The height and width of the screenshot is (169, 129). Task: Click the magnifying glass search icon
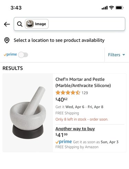20,24
